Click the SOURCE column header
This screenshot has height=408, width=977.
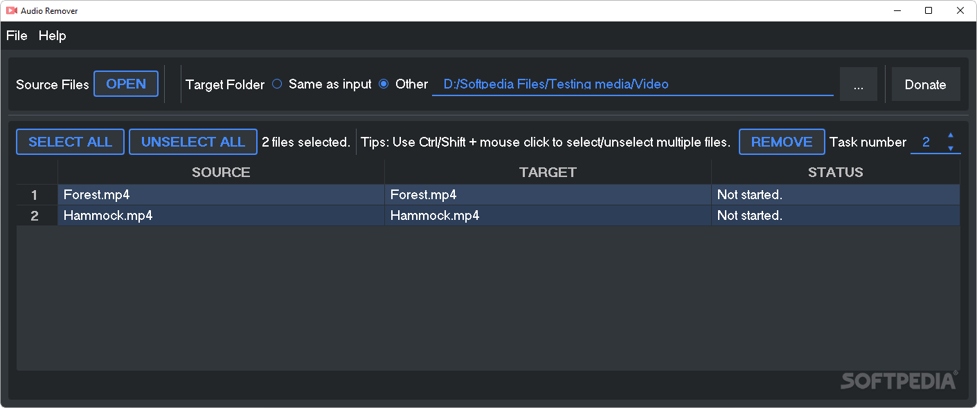click(220, 172)
